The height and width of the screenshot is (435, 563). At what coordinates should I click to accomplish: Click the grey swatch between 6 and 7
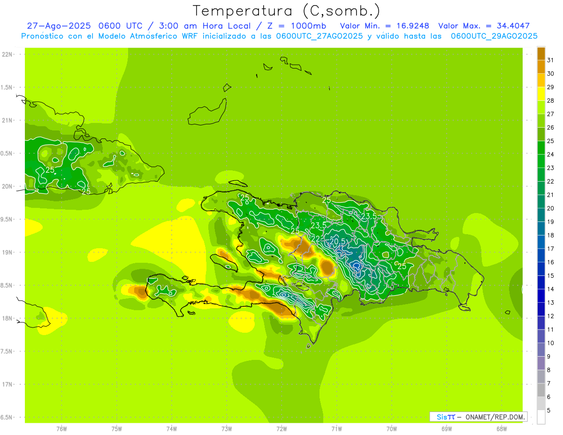point(541,390)
